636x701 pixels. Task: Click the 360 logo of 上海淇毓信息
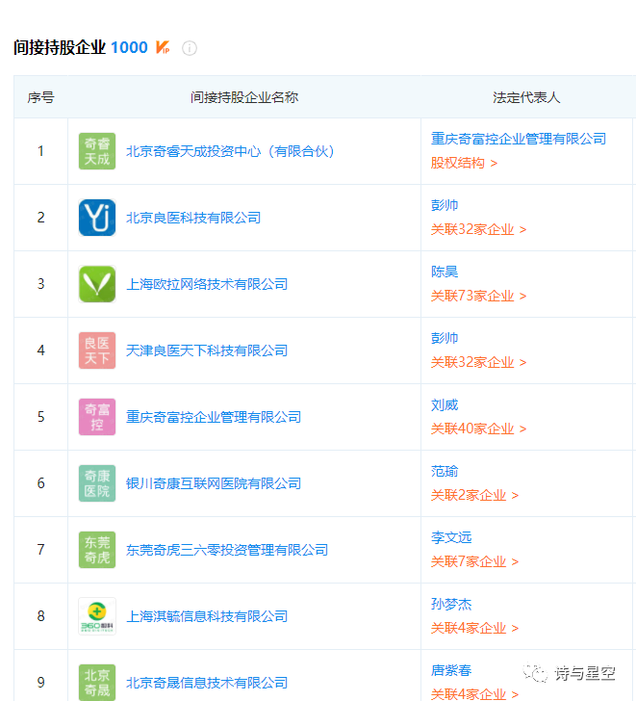coord(97,616)
